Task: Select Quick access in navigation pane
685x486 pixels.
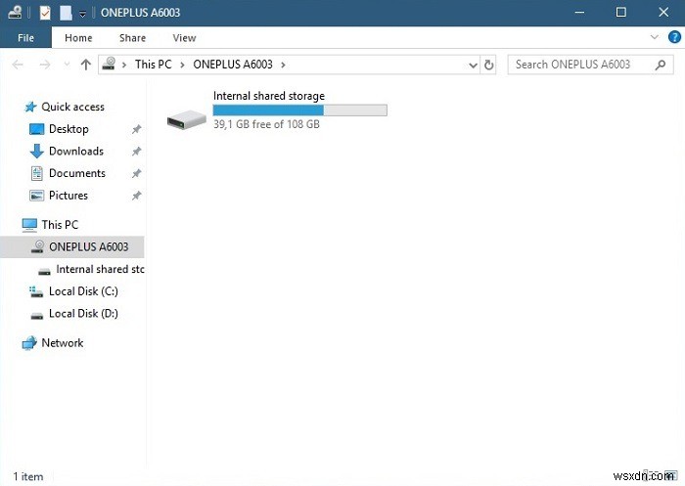Action: [73, 107]
